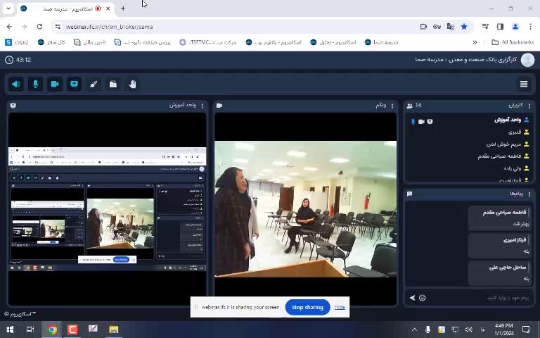540x338 pixels.
Task: Close the اسکای‌روم browser tab
Action: pyautogui.click(x=108, y=8)
